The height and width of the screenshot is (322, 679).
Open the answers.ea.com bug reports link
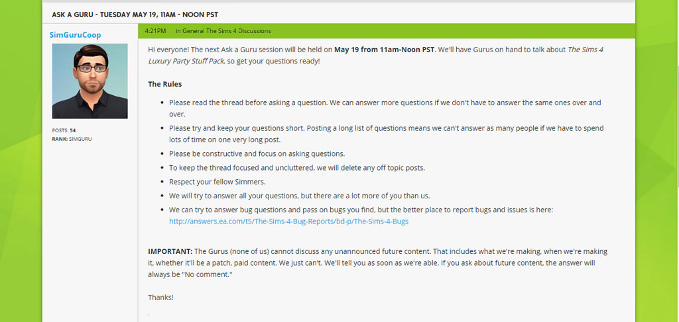(288, 221)
